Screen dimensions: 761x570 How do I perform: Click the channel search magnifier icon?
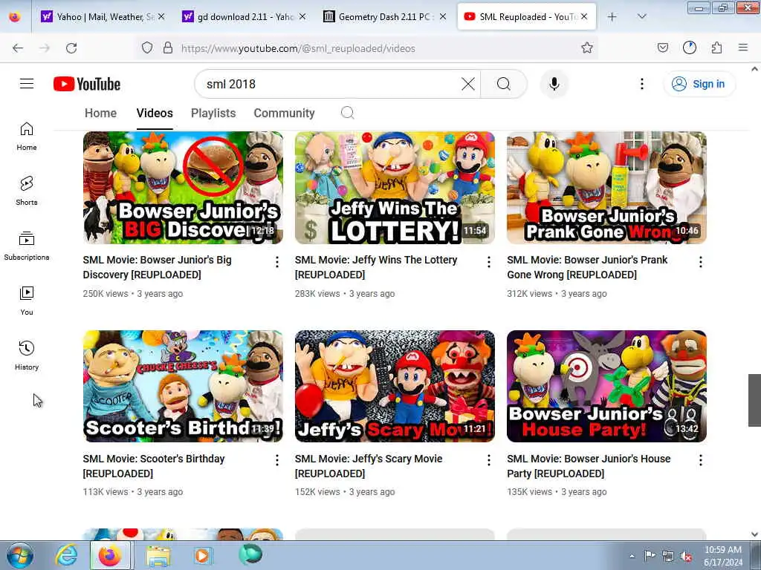[347, 113]
